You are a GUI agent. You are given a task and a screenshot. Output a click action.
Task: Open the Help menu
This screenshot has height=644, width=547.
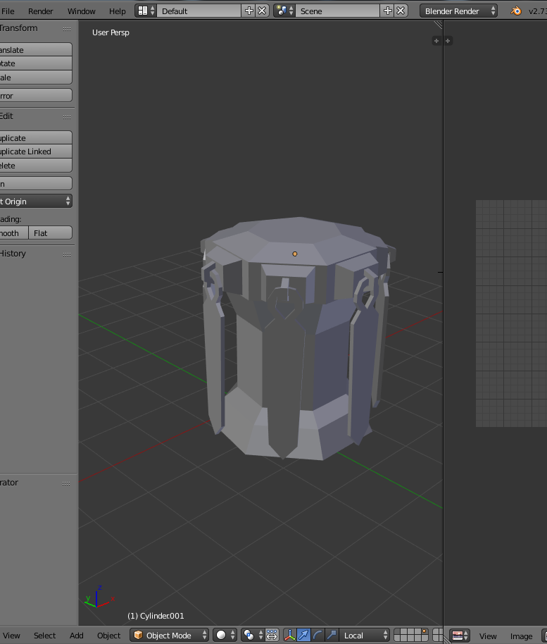pos(118,11)
